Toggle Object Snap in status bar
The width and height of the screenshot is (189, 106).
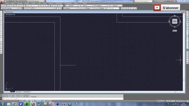[31, 101]
